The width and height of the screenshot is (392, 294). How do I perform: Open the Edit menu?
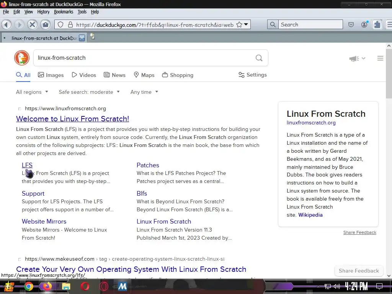(16, 12)
